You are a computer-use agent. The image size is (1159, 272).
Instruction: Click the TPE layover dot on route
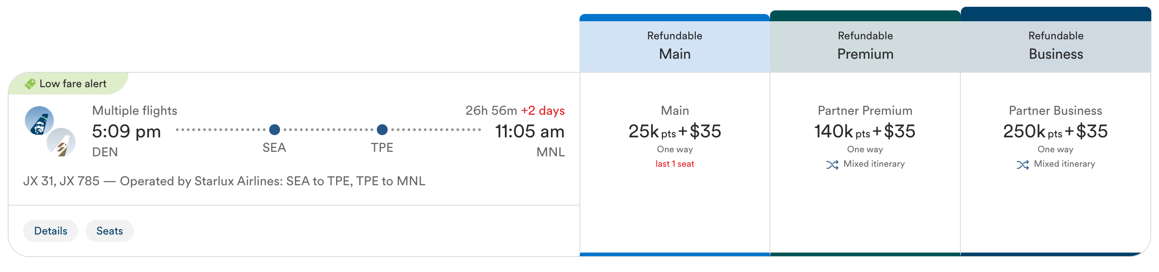(x=382, y=130)
